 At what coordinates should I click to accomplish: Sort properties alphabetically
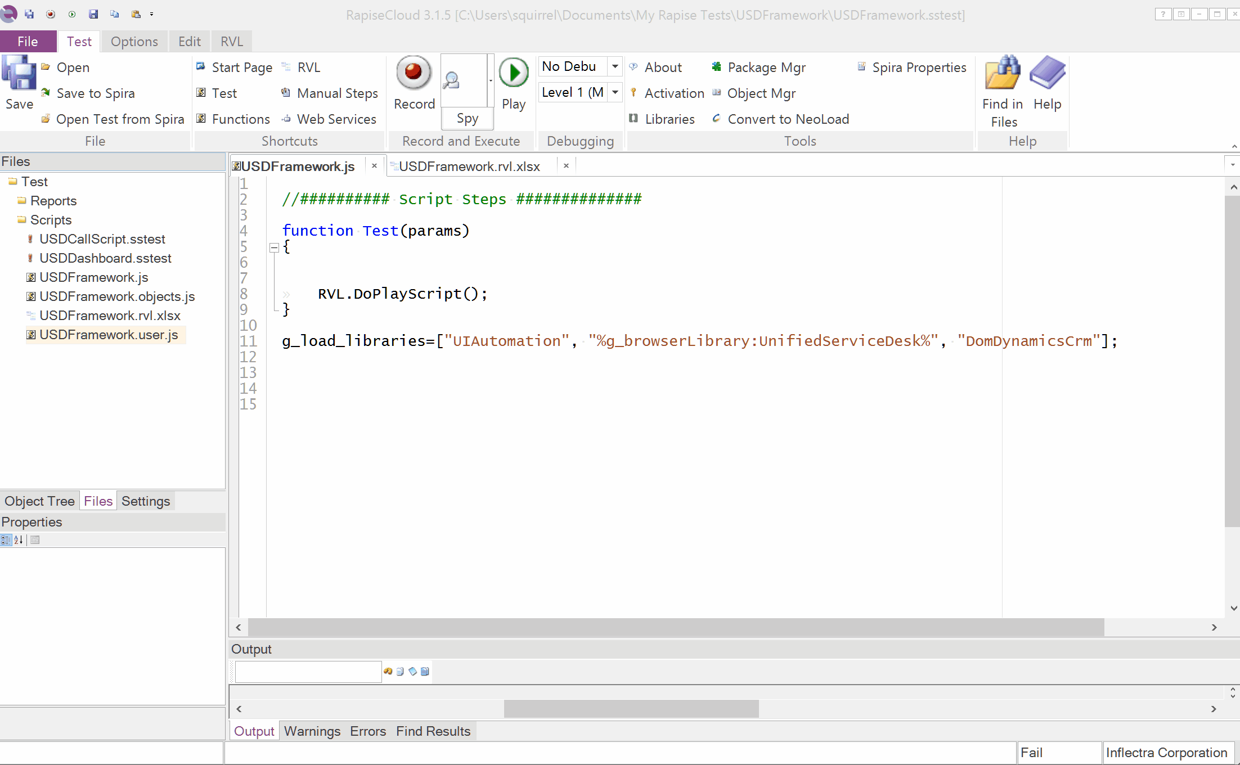click(x=19, y=540)
